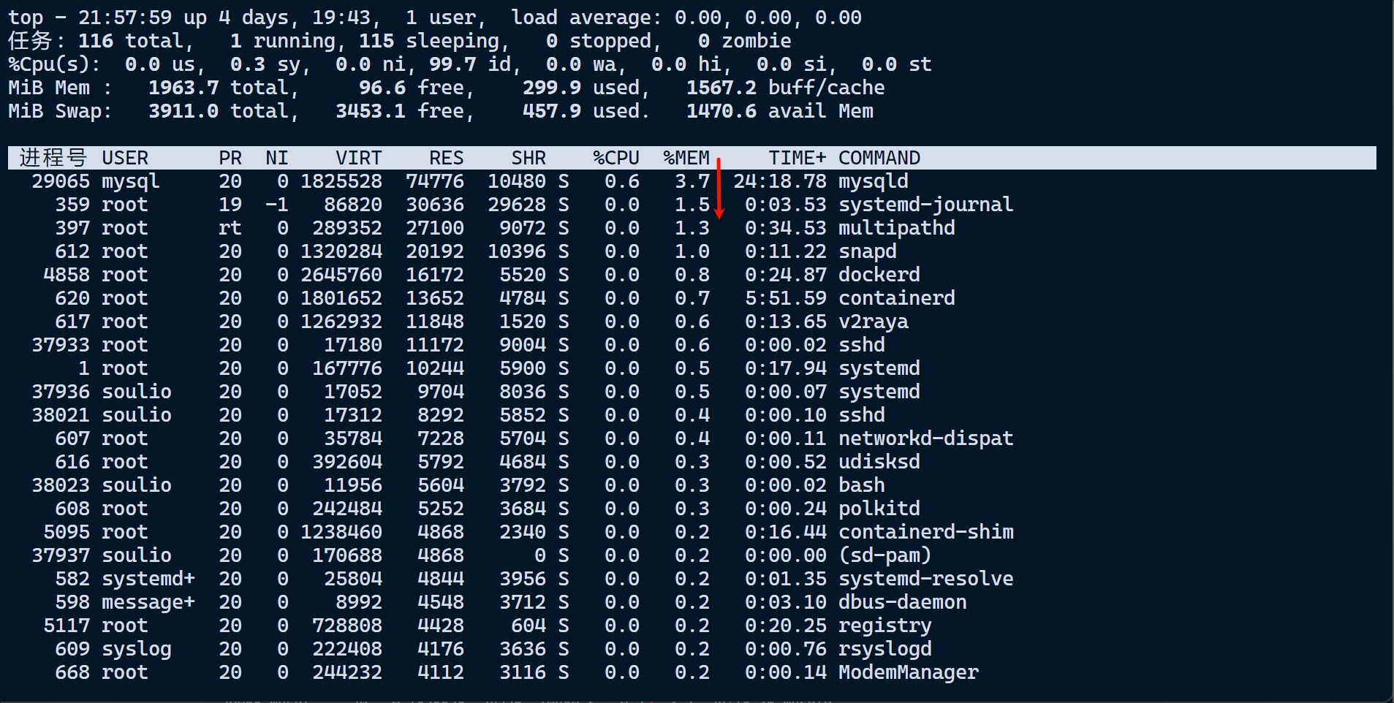
Task: Click the 3911.0 swap total value
Action: 183,111
